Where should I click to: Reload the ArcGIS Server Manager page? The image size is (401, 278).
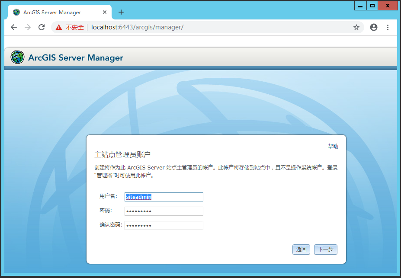(42, 27)
